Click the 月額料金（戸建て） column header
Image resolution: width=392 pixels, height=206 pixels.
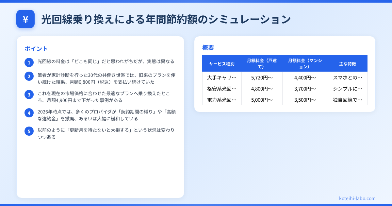point(262,63)
